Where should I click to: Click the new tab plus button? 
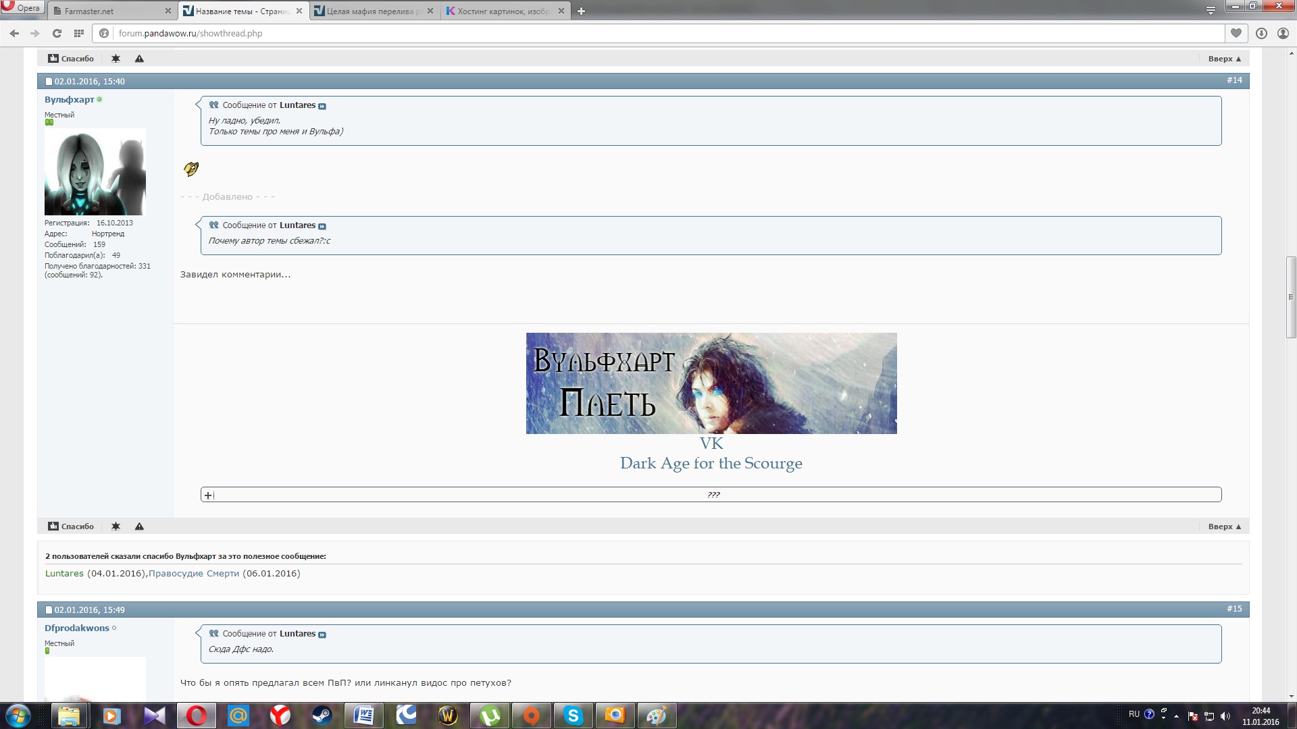click(x=581, y=11)
